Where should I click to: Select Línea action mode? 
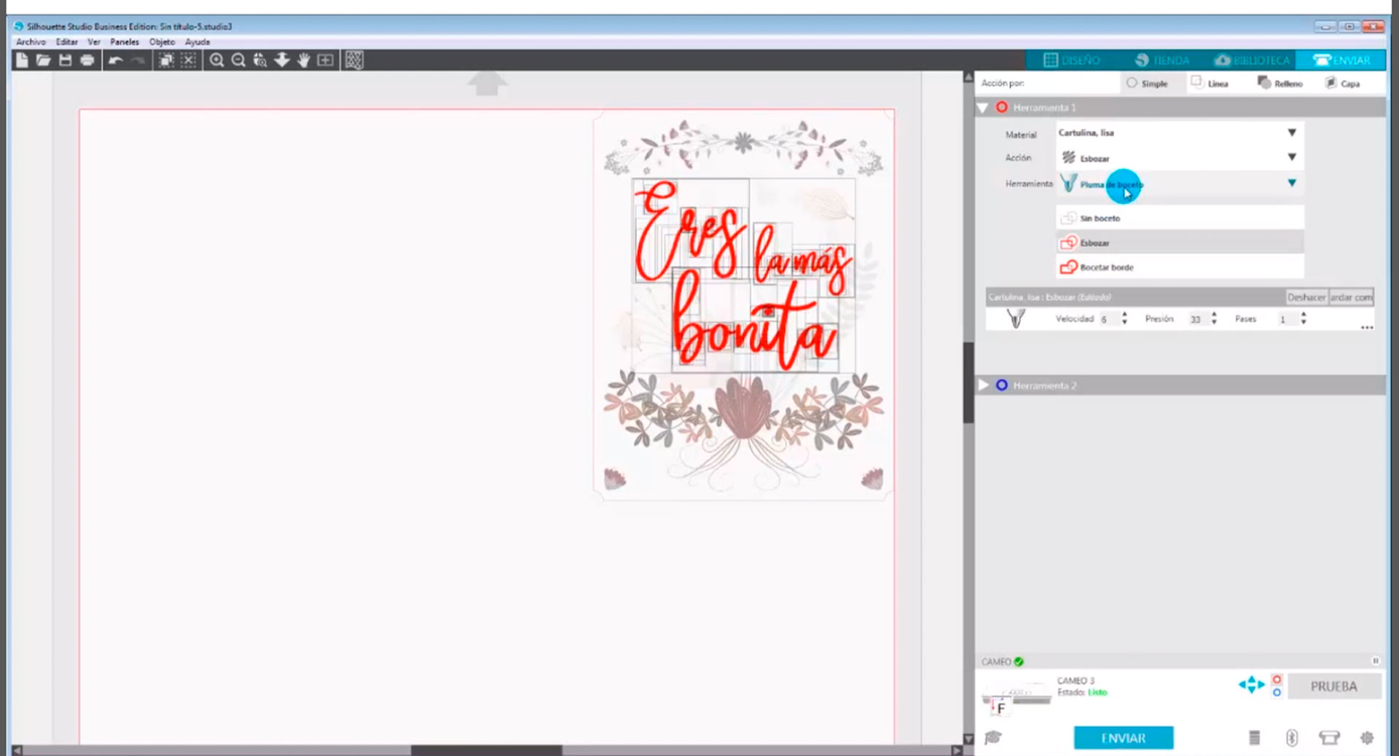click(1210, 83)
